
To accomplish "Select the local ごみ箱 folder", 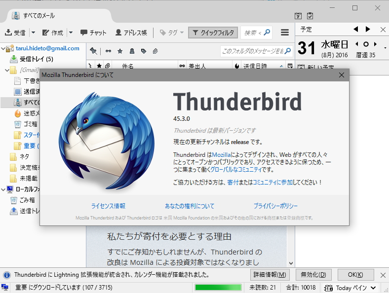I will (27, 200).
